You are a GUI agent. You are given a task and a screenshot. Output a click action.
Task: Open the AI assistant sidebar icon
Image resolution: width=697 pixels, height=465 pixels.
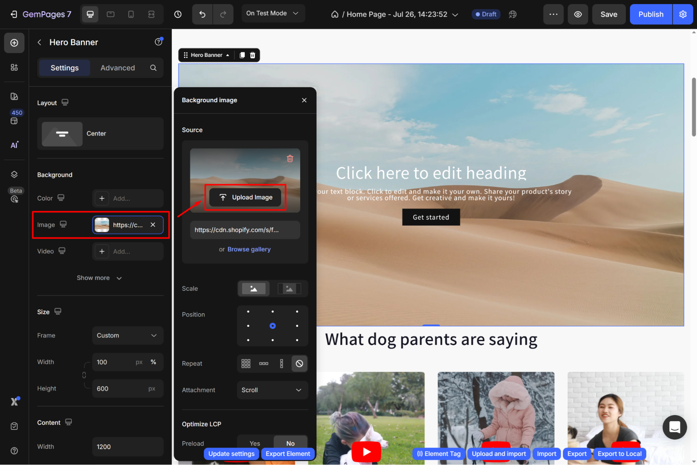[14, 145]
